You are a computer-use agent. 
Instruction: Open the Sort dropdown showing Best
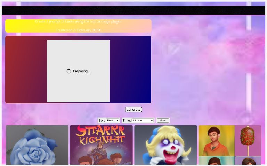pos(113,121)
